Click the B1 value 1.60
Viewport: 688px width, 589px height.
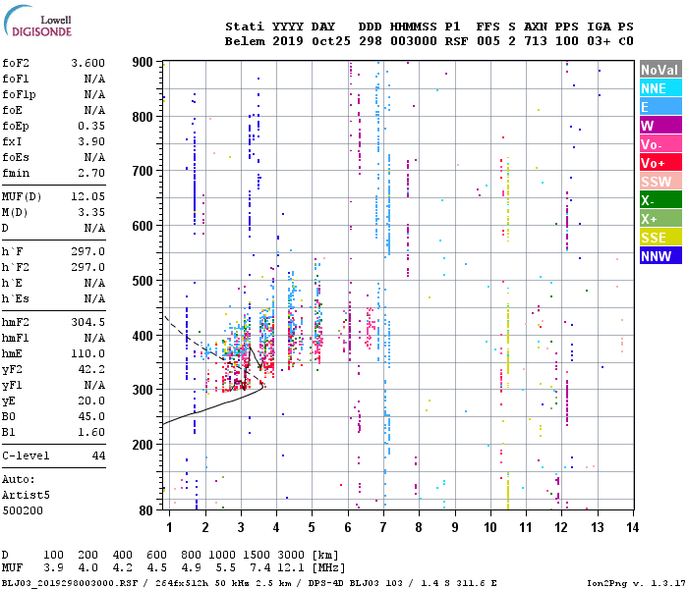(x=91, y=433)
